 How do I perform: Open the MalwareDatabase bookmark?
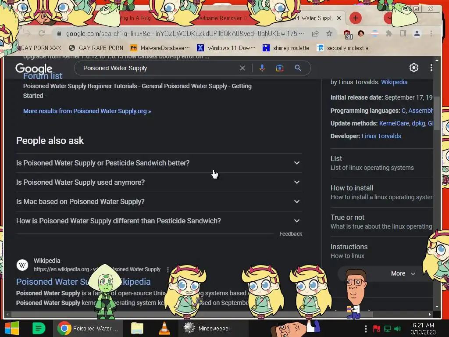pos(160,48)
